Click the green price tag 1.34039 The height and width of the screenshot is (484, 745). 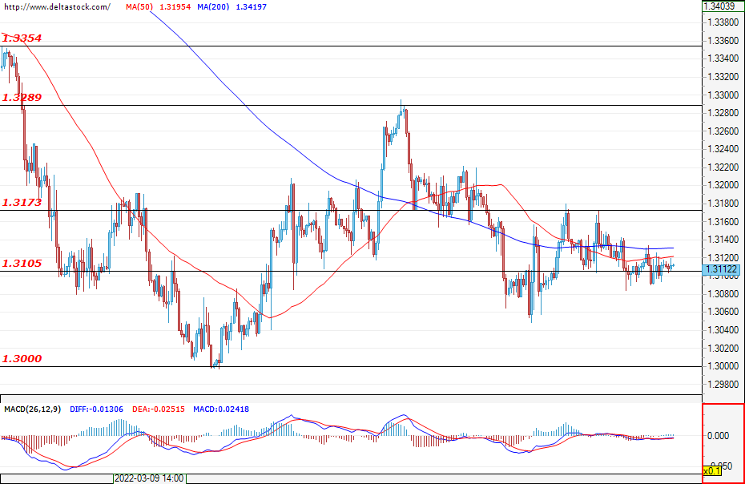pos(721,6)
